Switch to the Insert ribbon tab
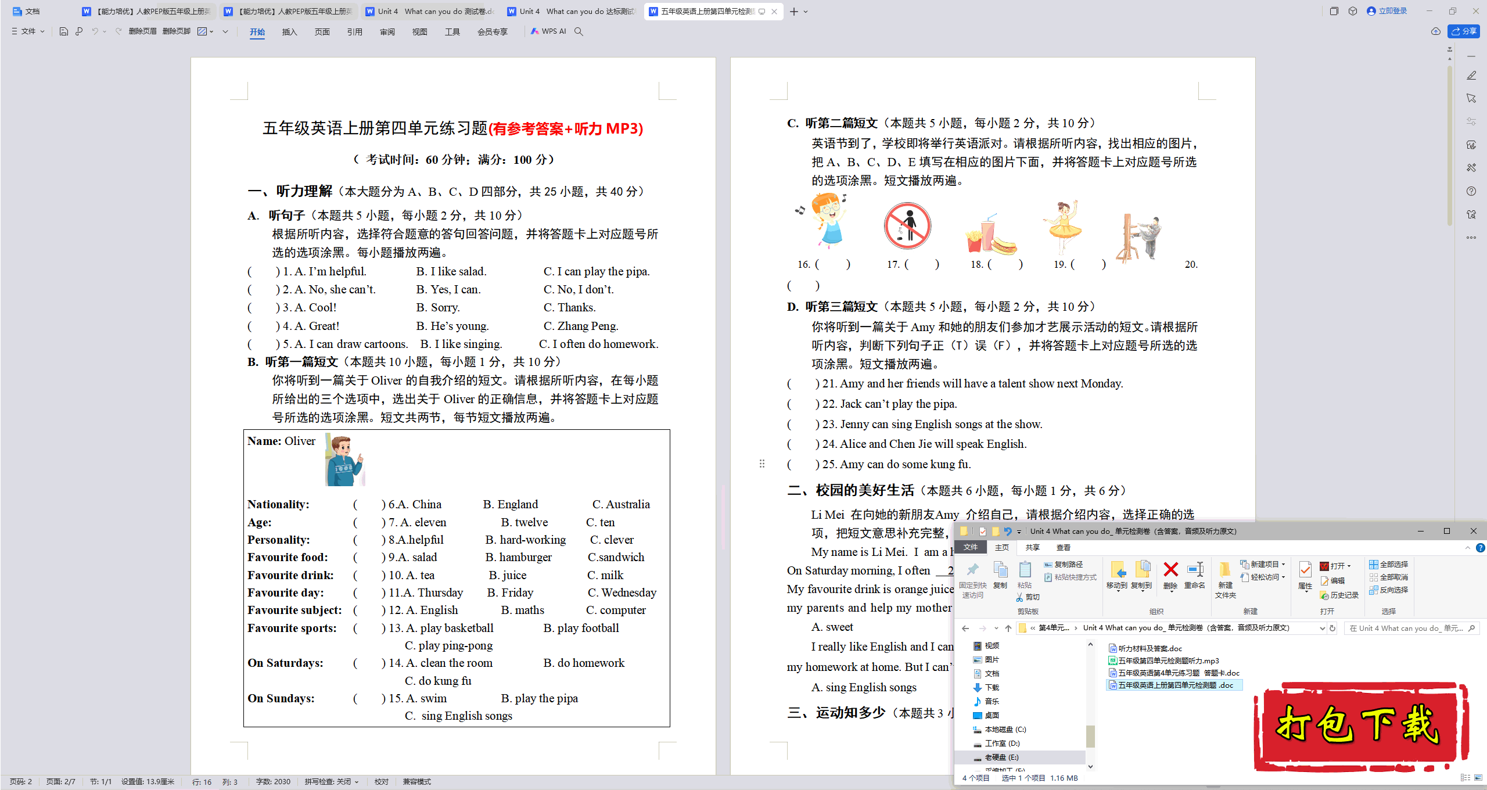 pyautogui.click(x=289, y=32)
